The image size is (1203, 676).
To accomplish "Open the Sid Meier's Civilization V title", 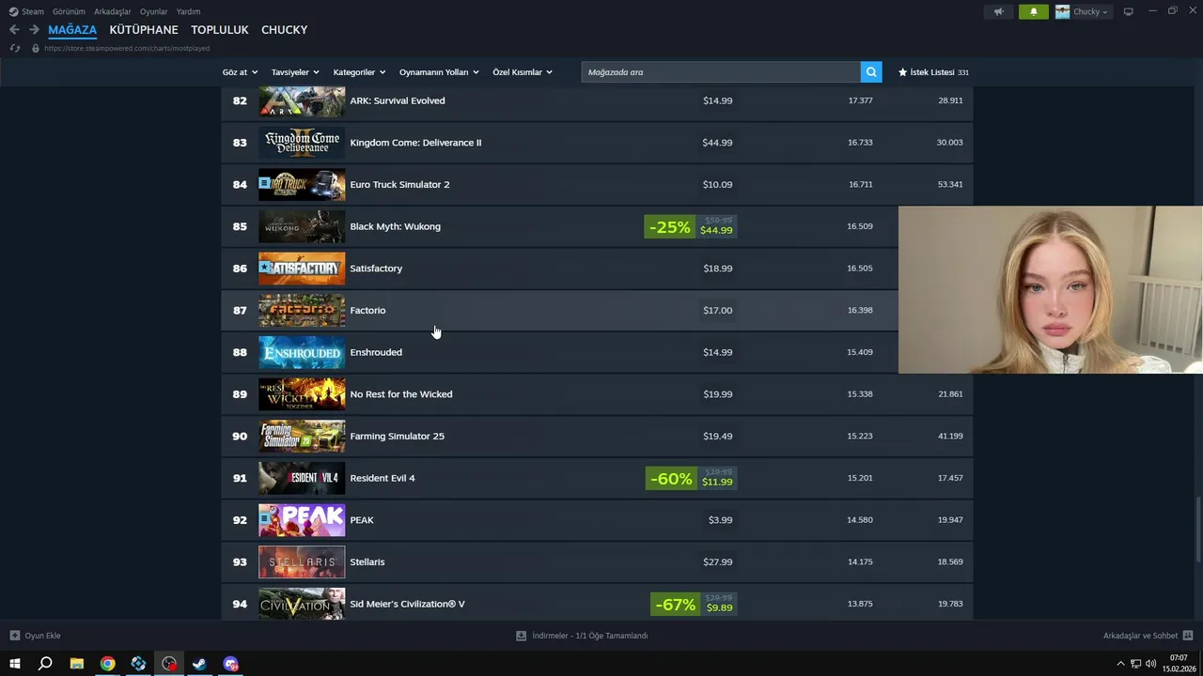I will (407, 604).
